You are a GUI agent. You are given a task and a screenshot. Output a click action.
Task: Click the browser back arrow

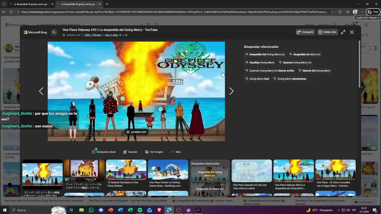pyautogui.click(x=4, y=12)
